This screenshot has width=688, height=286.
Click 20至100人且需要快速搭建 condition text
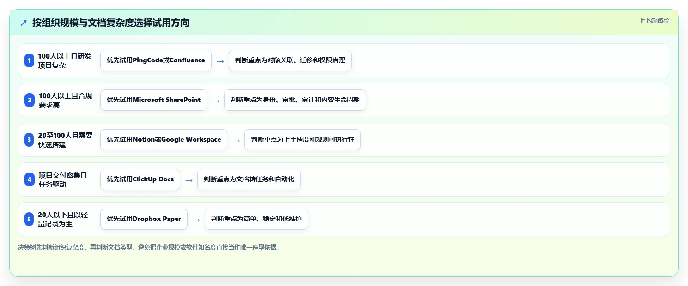[x=66, y=140]
